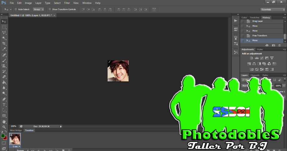Screen dimensions: 287x151
Task: Select the Clone Stamp tool
Action: [x=4, y=66]
